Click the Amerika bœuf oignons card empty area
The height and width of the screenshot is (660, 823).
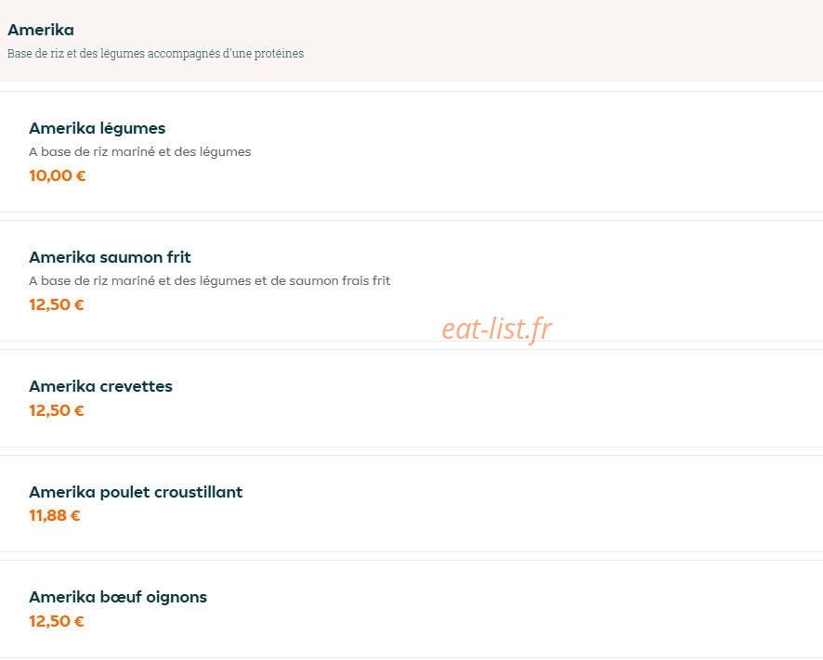525,609
